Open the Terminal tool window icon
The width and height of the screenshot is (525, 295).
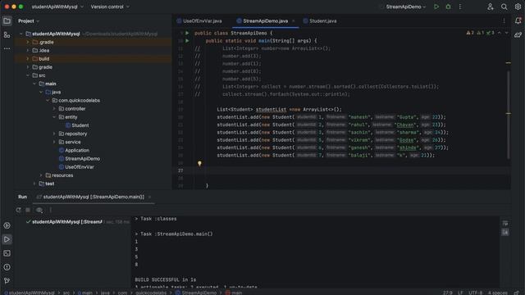7,253
